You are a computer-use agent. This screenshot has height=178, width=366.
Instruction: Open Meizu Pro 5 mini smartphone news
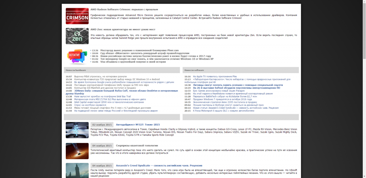click(113, 108)
